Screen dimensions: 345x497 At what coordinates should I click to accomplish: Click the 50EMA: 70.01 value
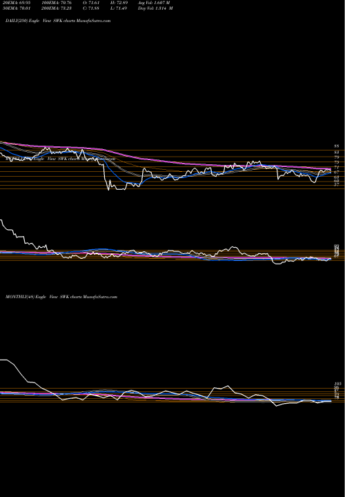click(17, 8)
